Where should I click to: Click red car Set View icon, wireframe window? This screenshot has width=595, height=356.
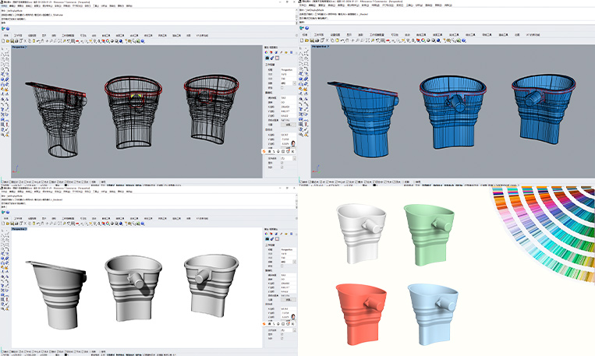(77, 41)
